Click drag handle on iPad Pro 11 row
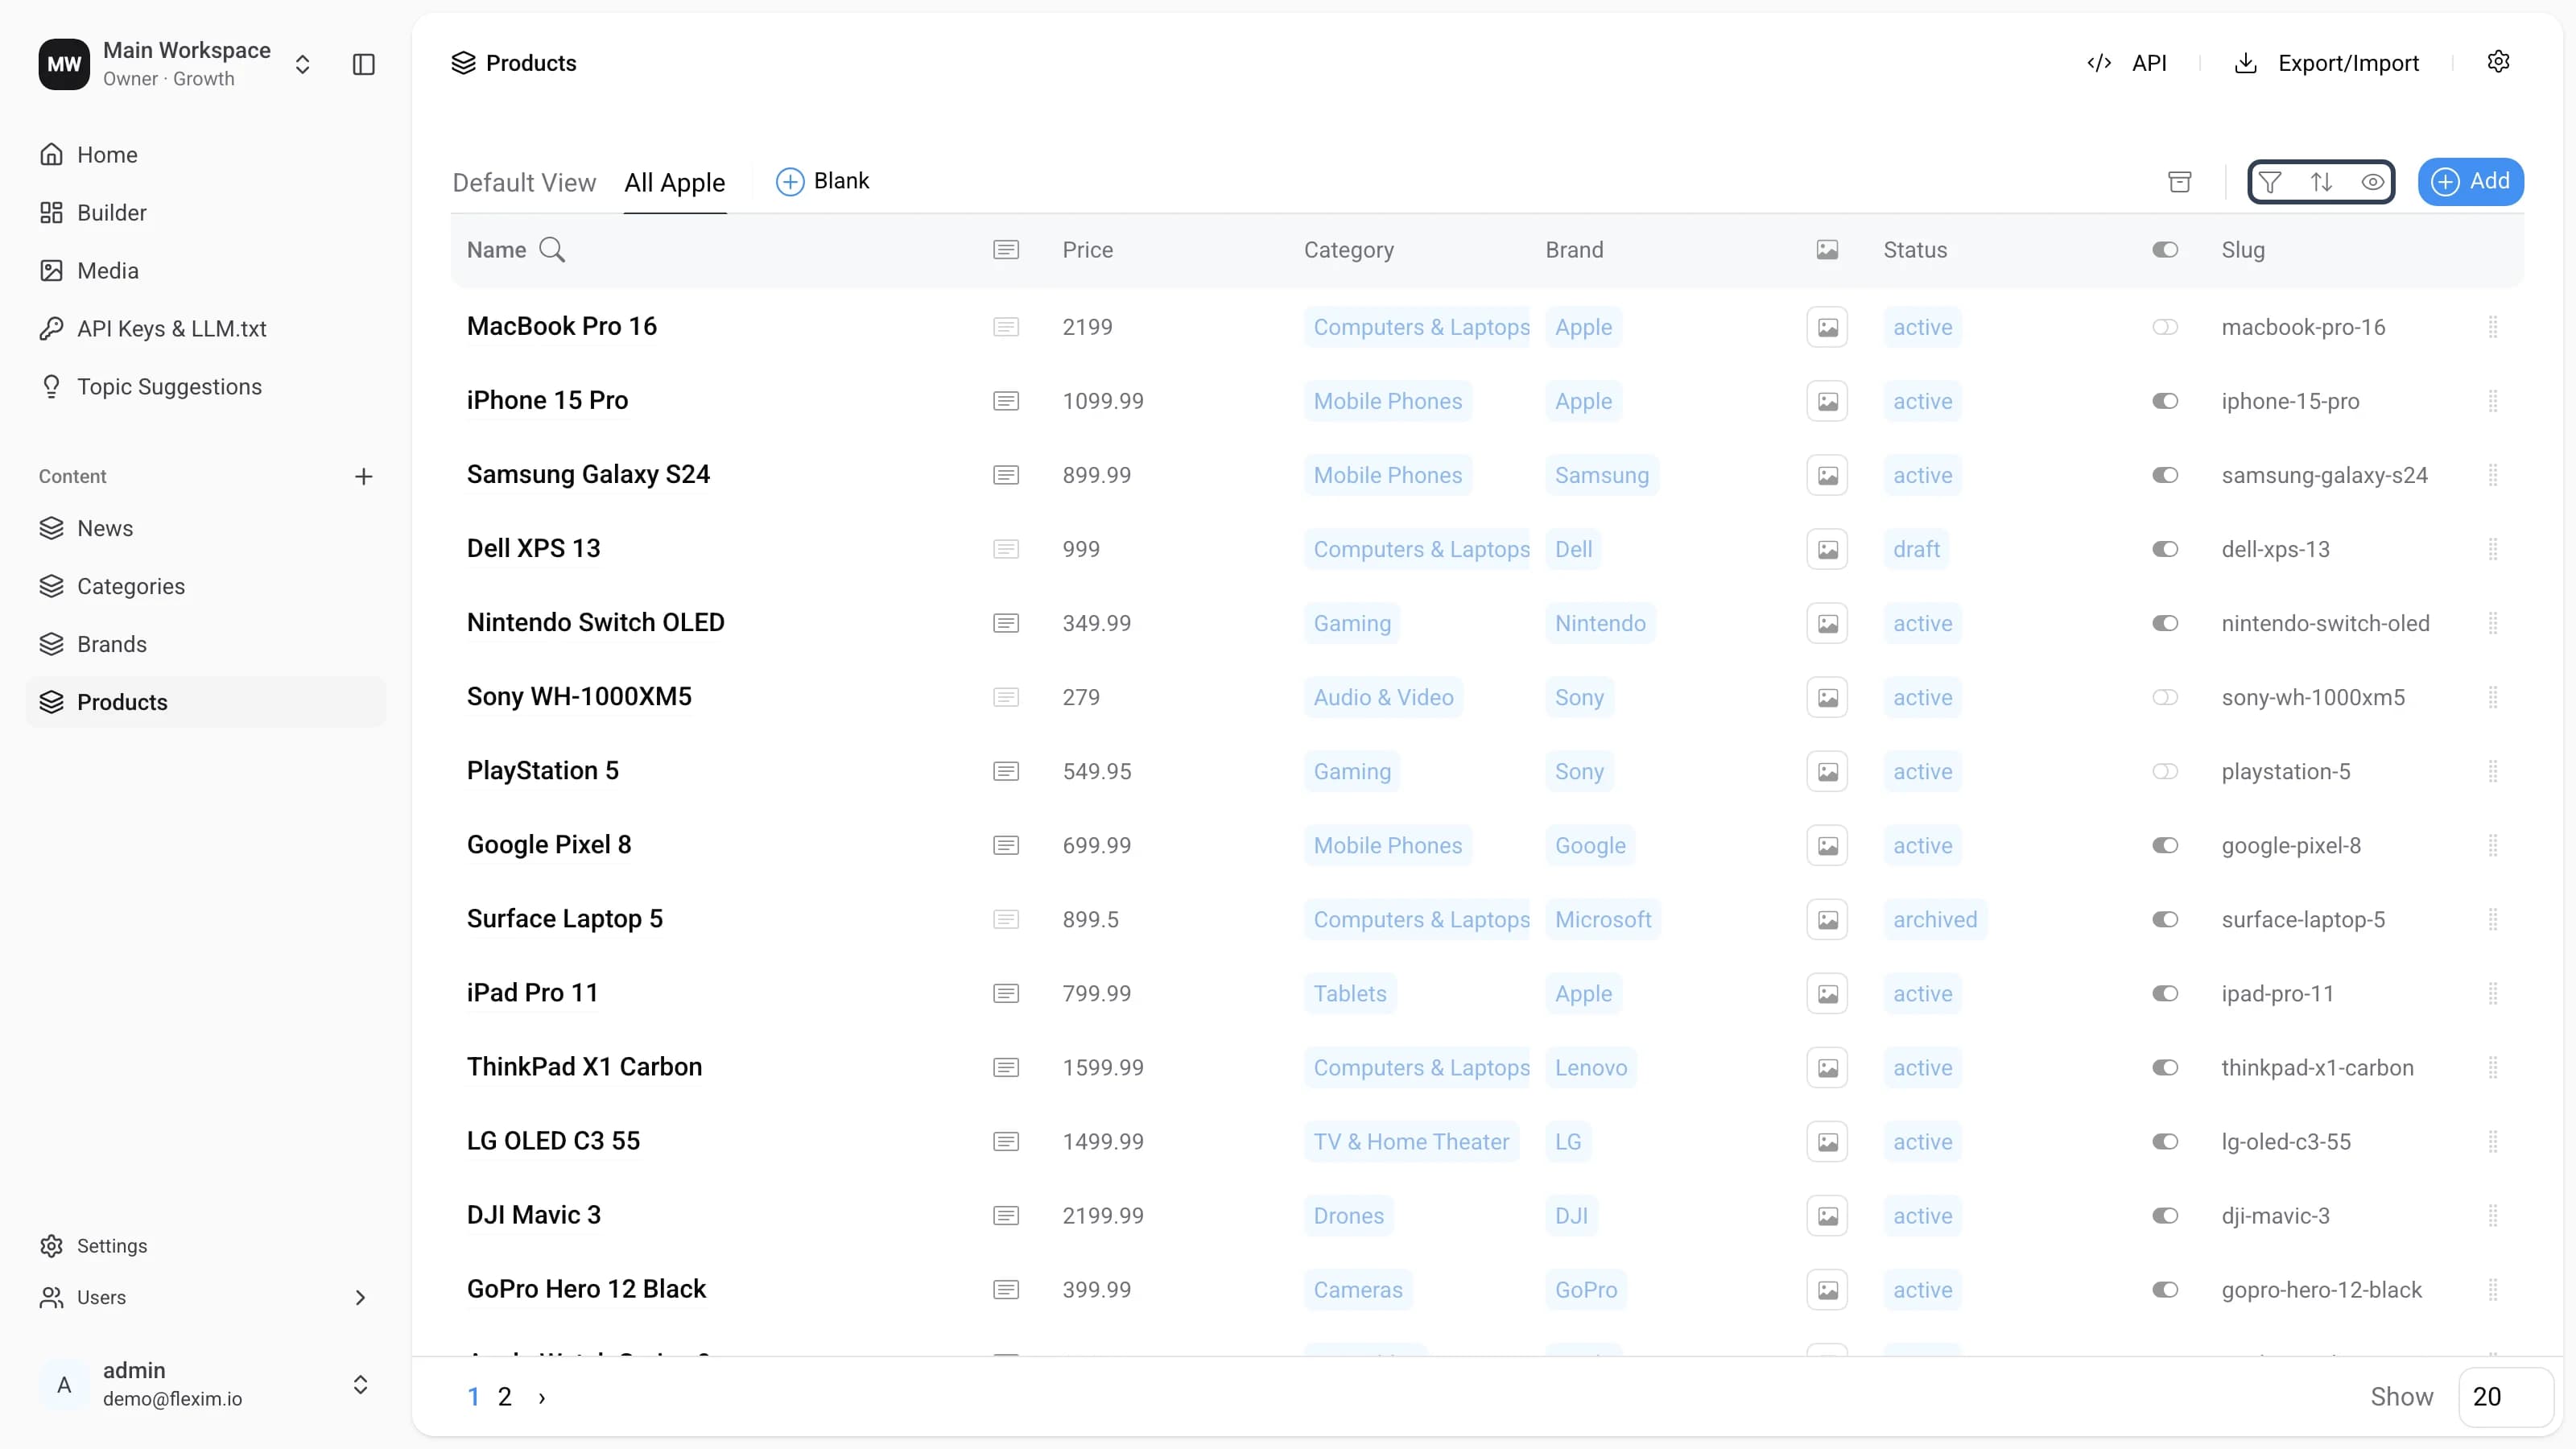 (2493, 993)
